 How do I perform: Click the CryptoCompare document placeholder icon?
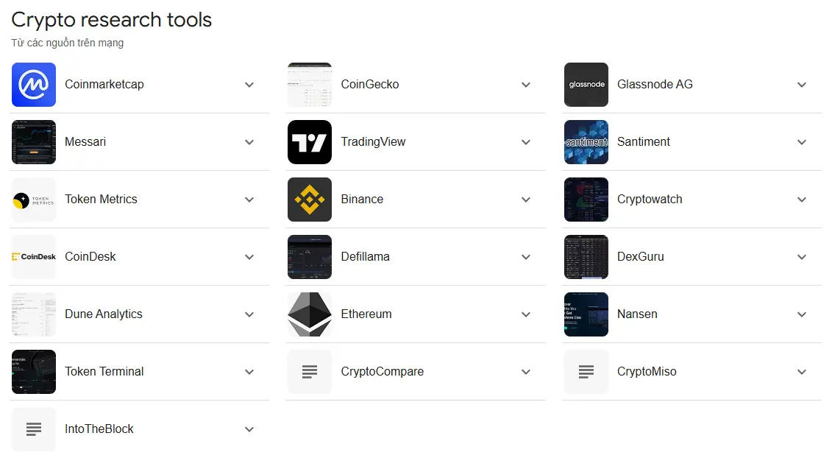(x=310, y=372)
